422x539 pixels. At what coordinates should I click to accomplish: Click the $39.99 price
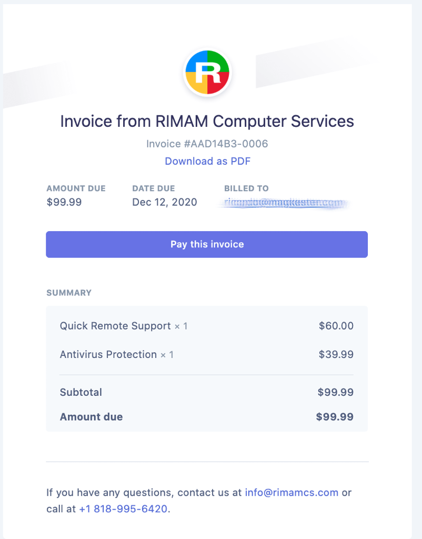[x=336, y=354]
